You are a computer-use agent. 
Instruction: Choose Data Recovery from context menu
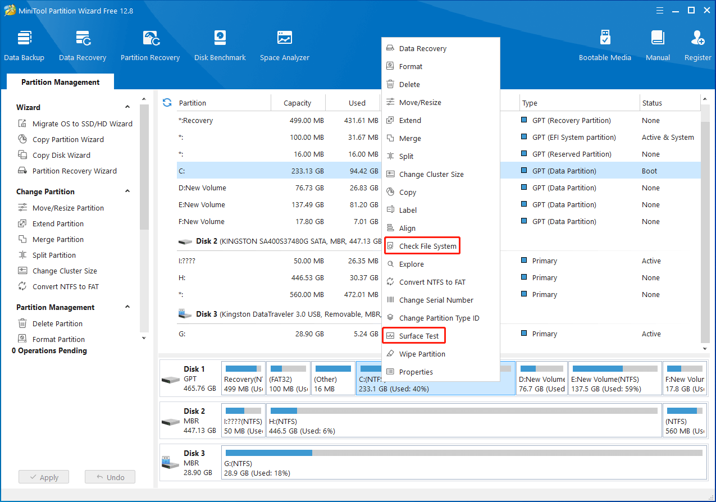pos(441,48)
